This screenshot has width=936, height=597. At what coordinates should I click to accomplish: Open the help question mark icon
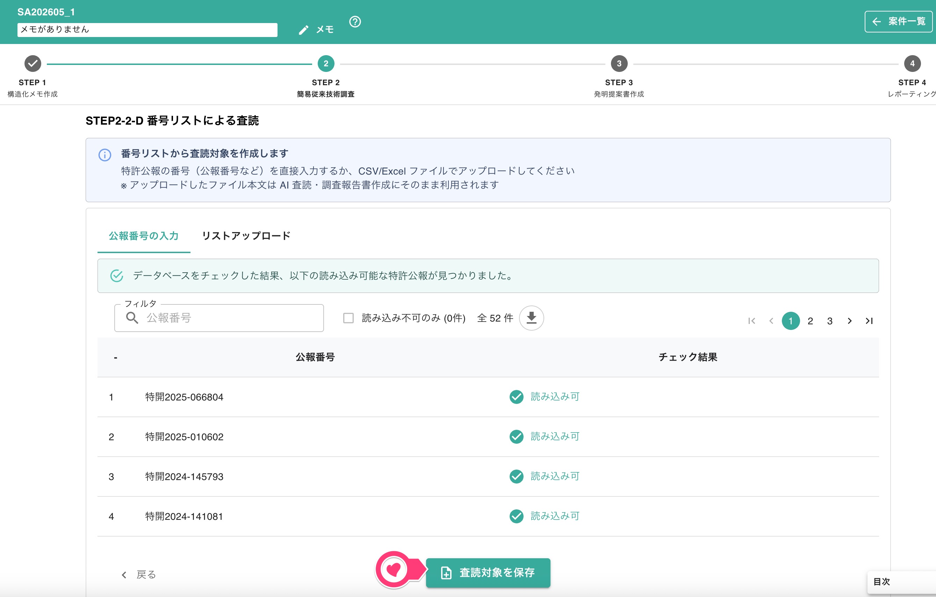[355, 22]
